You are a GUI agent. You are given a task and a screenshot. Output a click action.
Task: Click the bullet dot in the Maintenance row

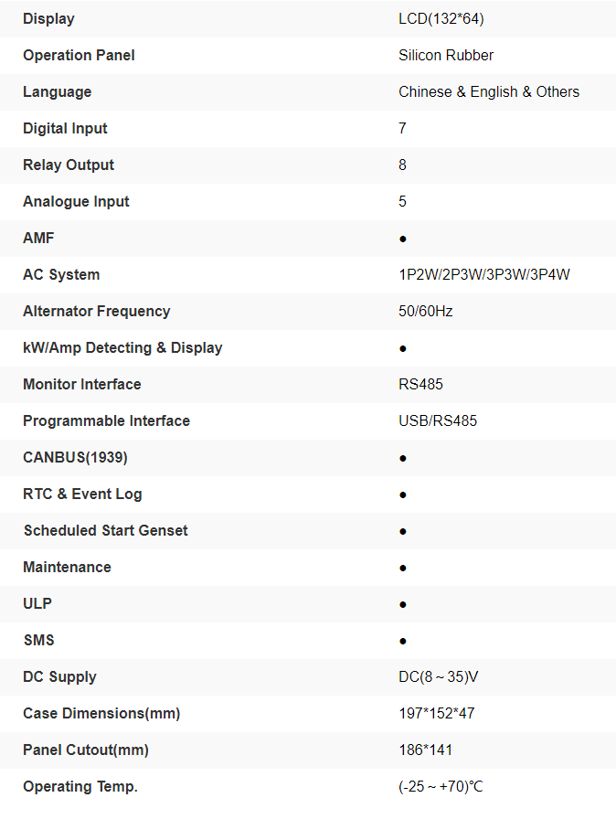click(403, 568)
